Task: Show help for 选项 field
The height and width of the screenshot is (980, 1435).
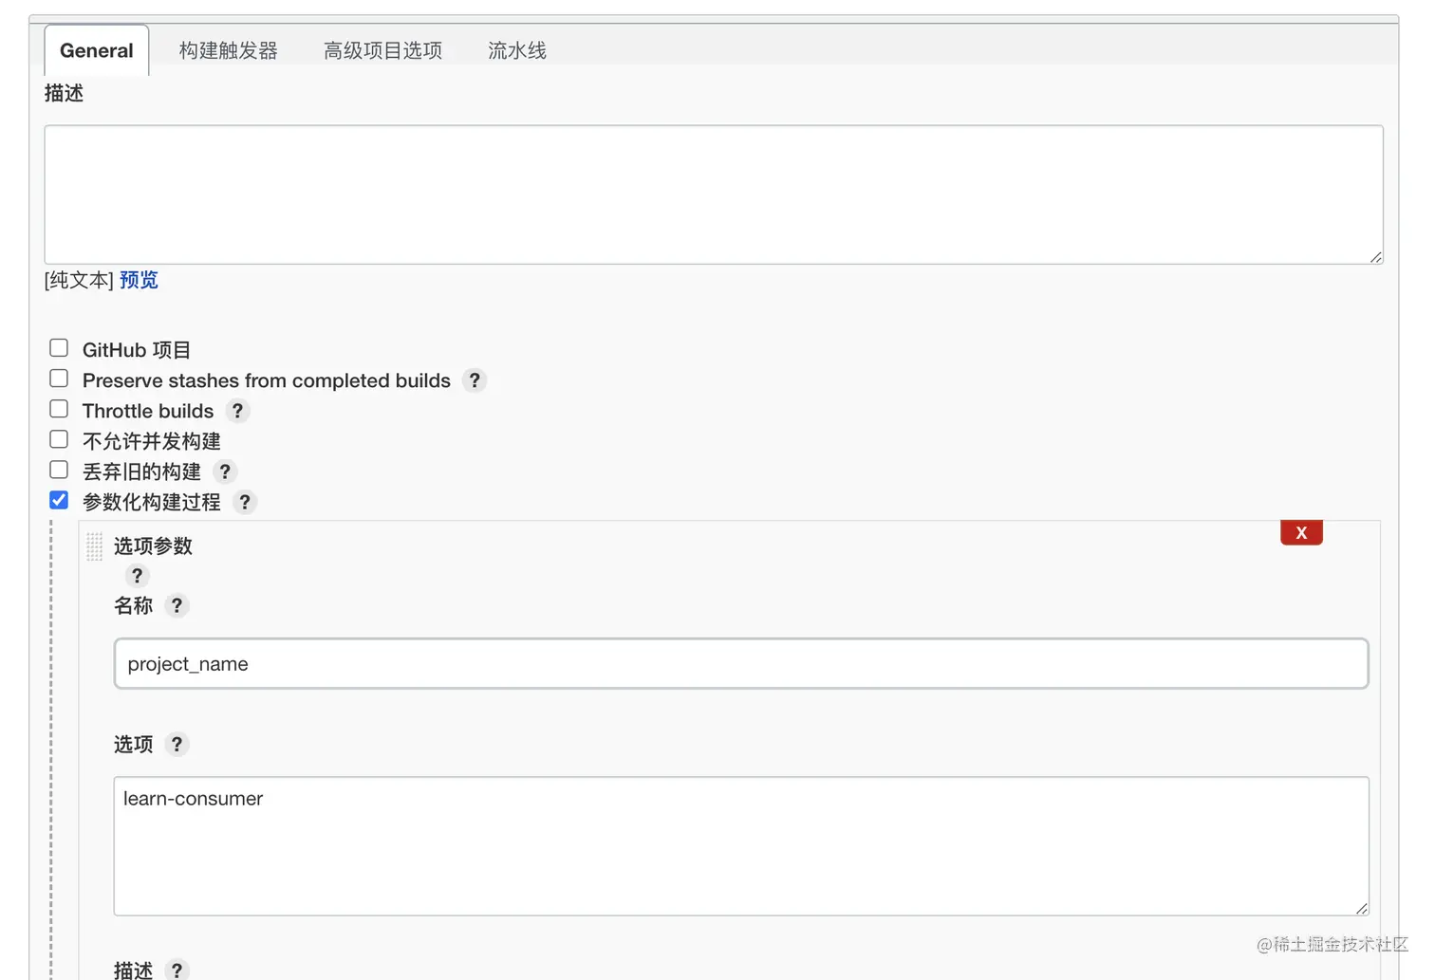Action: 177,744
